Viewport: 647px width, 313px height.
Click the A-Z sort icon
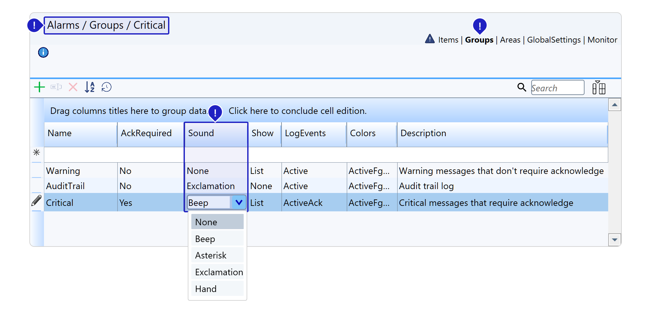pyautogui.click(x=90, y=87)
